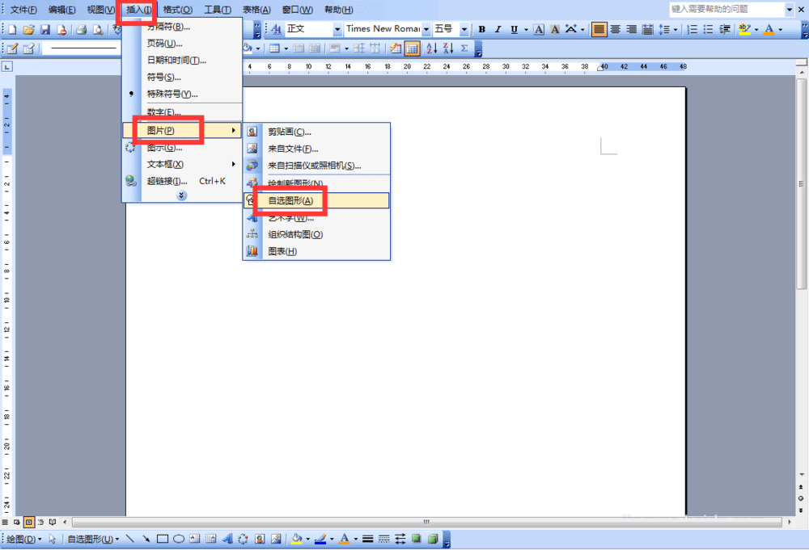Toggle Underline formatting
This screenshot has height=550, width=809.
[514, 29]
